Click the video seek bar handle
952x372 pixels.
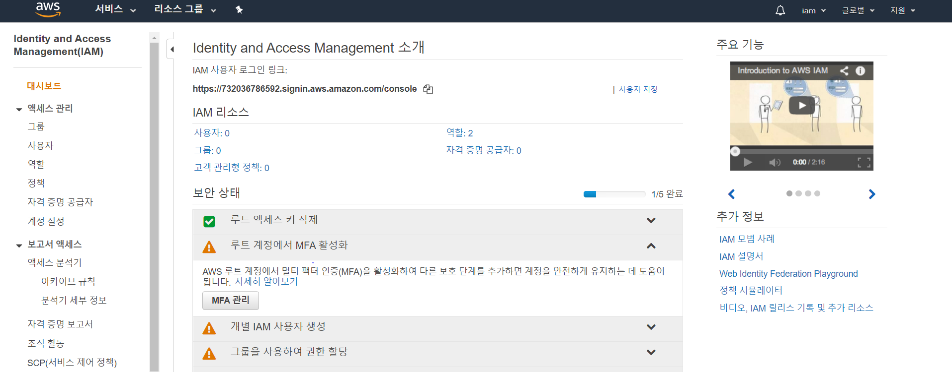click(735, 151)
